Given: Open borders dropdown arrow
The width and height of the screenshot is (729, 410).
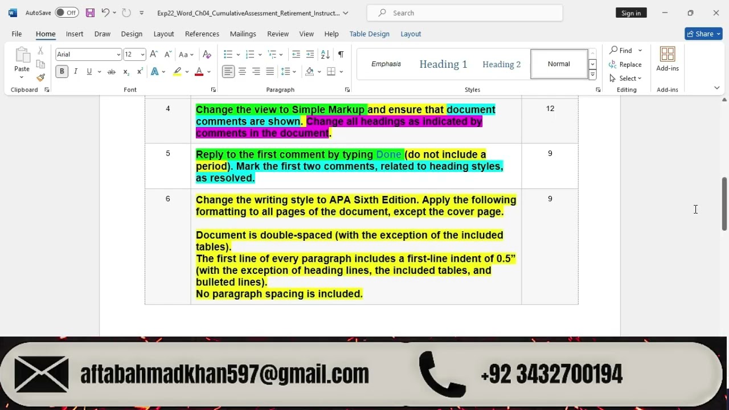Looking at the screenshot, I should (x=341, y=72).
